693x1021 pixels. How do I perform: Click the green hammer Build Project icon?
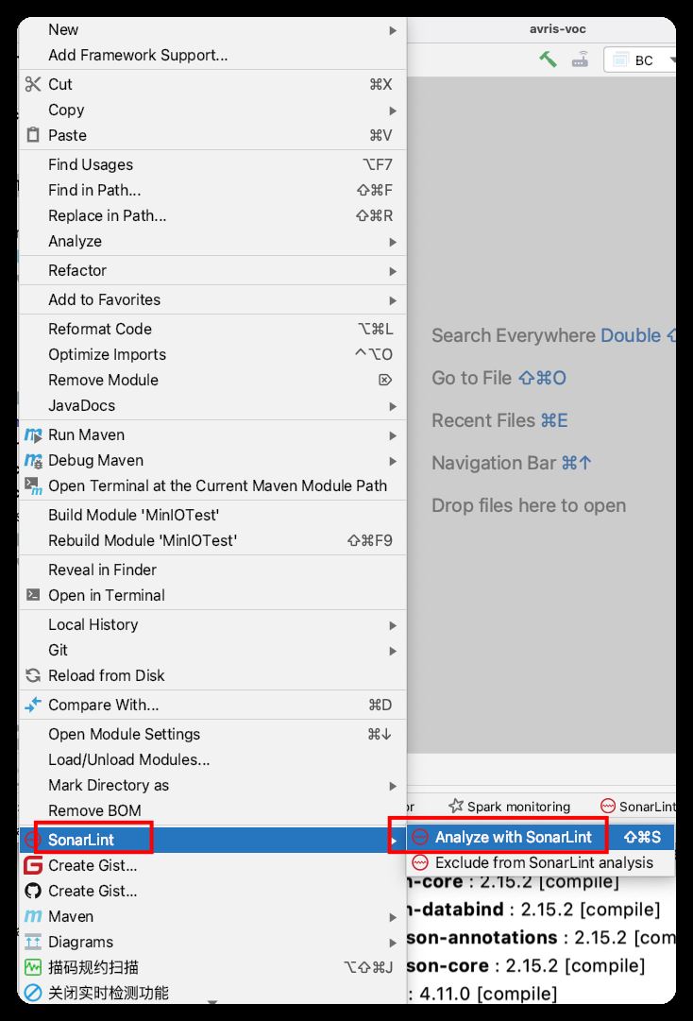(548, 60)
